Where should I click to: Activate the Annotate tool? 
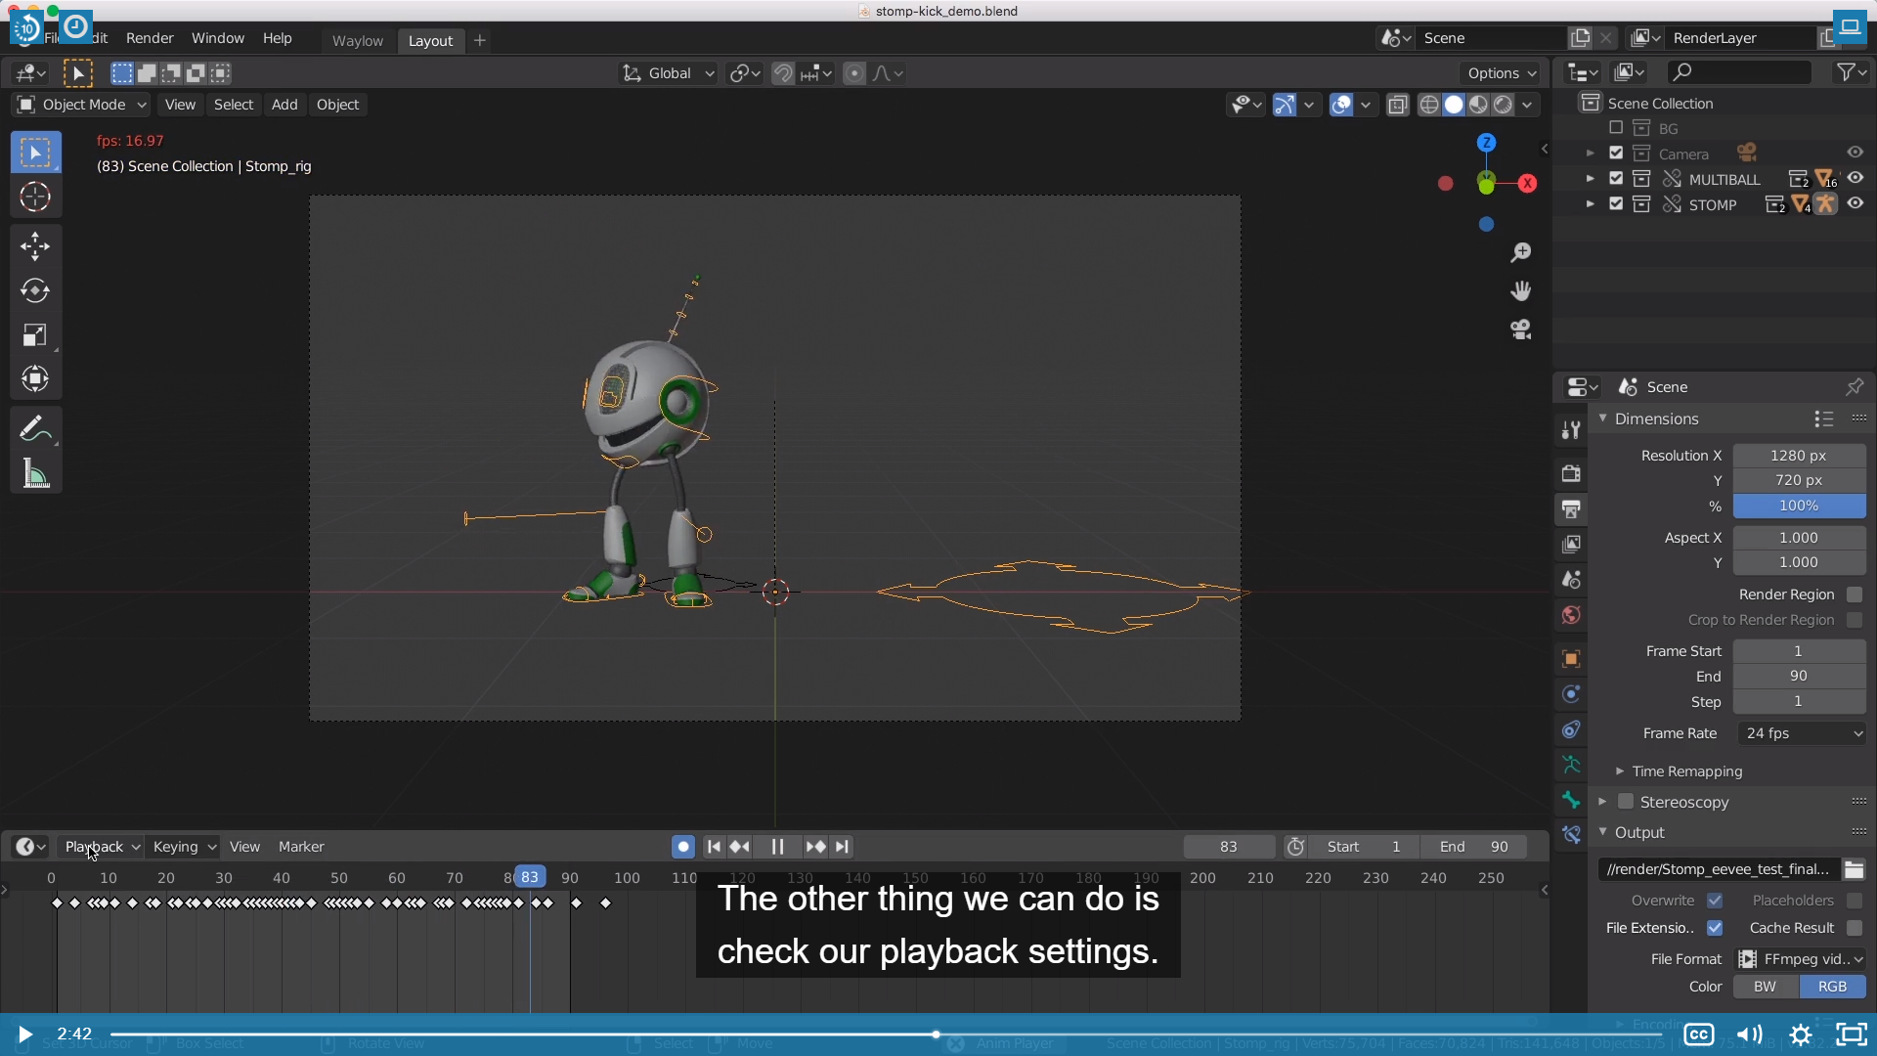[35, 428]
